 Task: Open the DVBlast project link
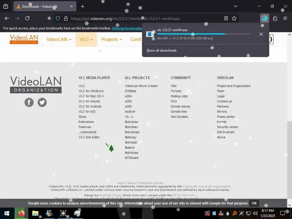(x=130, y=91)
